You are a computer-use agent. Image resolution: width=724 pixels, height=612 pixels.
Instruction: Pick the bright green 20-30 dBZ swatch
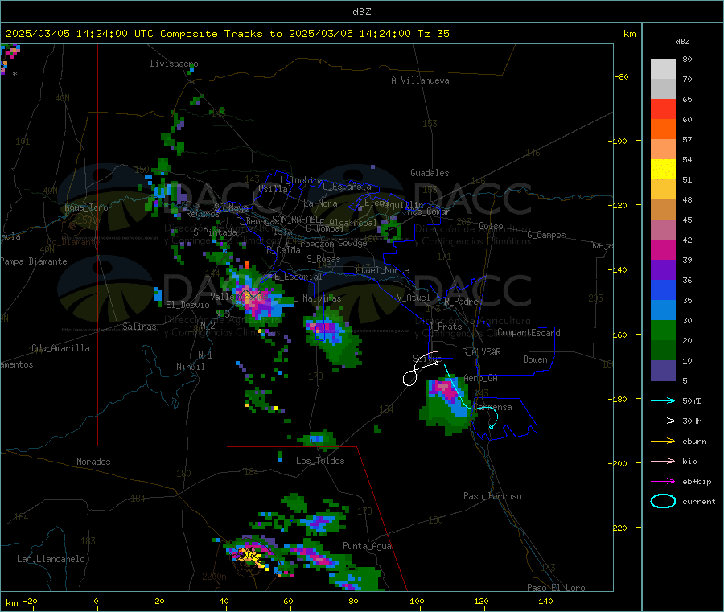click(x=663, y=331)
